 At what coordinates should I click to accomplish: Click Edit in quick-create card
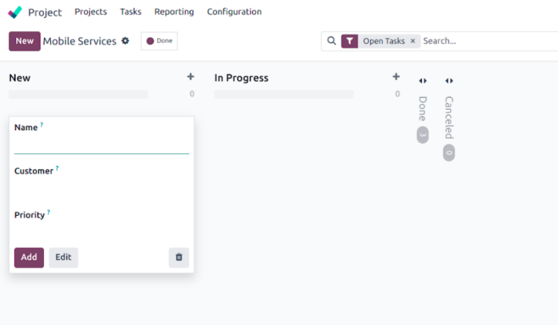point(63,257)
